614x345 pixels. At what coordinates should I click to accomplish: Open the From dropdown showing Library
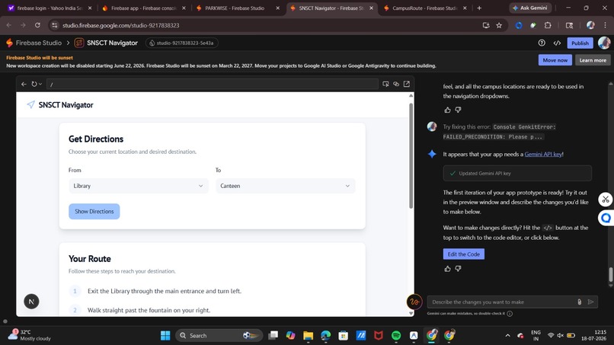click(x=139, y=186)
